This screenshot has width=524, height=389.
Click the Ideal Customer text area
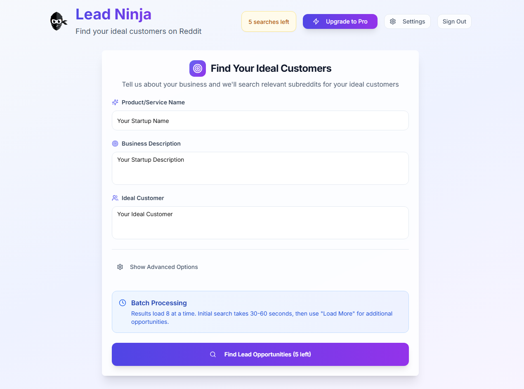pos(260,222)
